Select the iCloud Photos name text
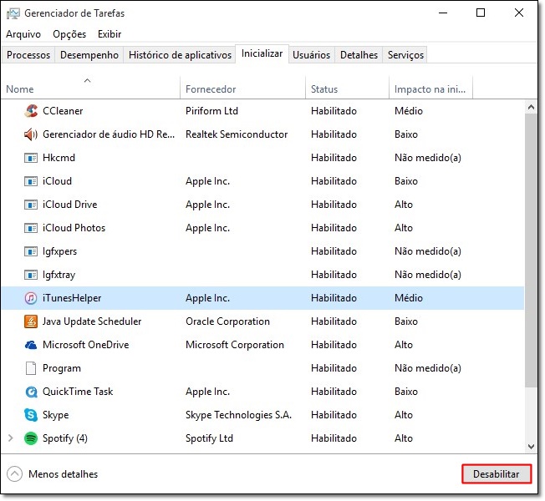This screenshot has width=545, height=501. pyautogui.click(x=74, y=228)
